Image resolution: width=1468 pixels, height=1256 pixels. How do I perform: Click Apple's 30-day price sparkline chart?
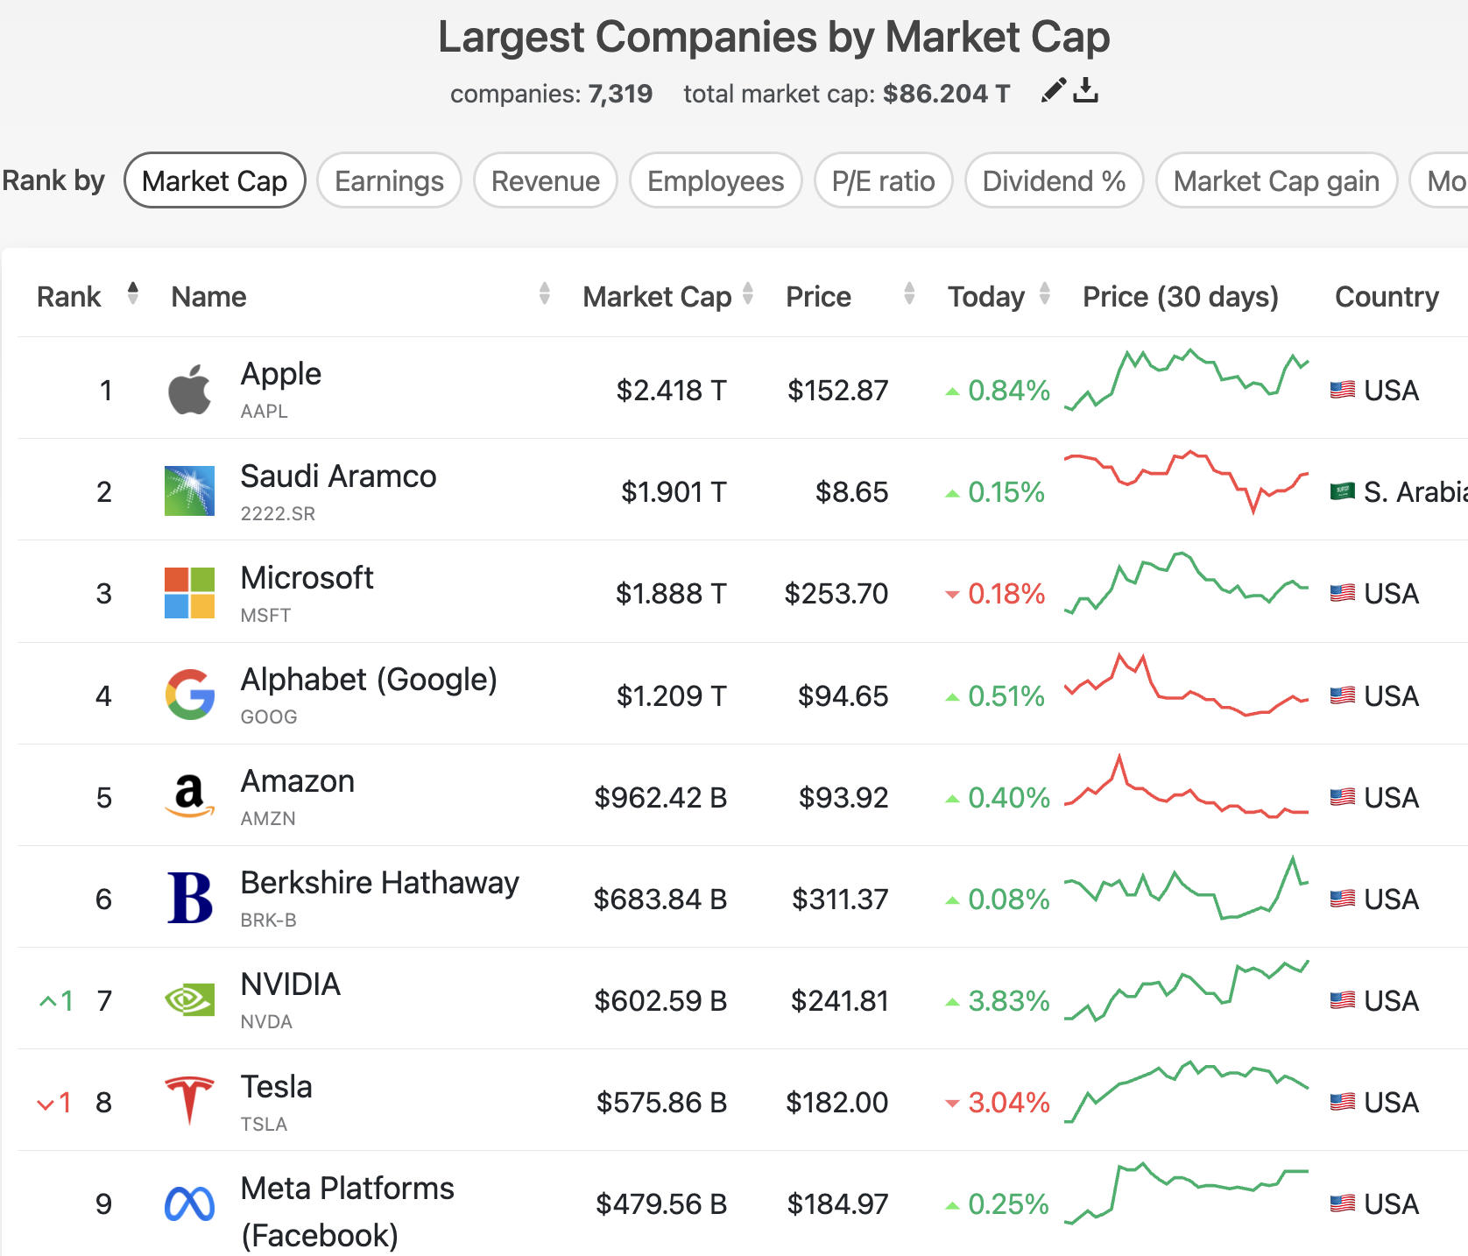(1186, 381)
